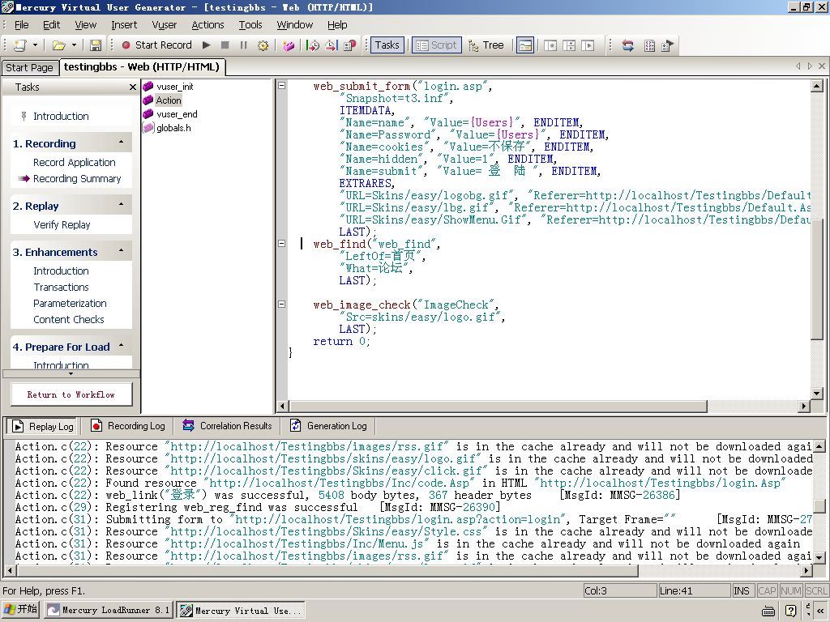Open the Tools menu
Image resolution: width=830 pixels, height=622 pixels.
(x=250, y=25)
